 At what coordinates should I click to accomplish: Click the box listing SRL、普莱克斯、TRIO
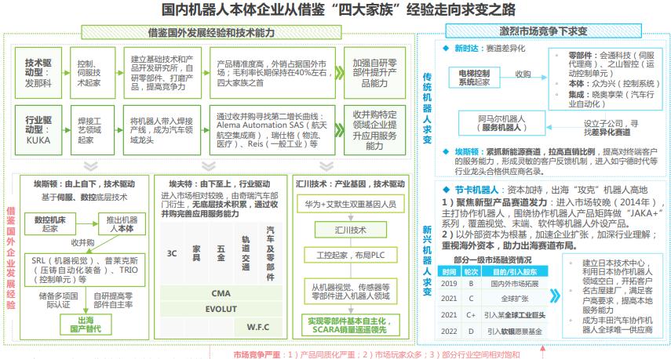tap(85, 270)
